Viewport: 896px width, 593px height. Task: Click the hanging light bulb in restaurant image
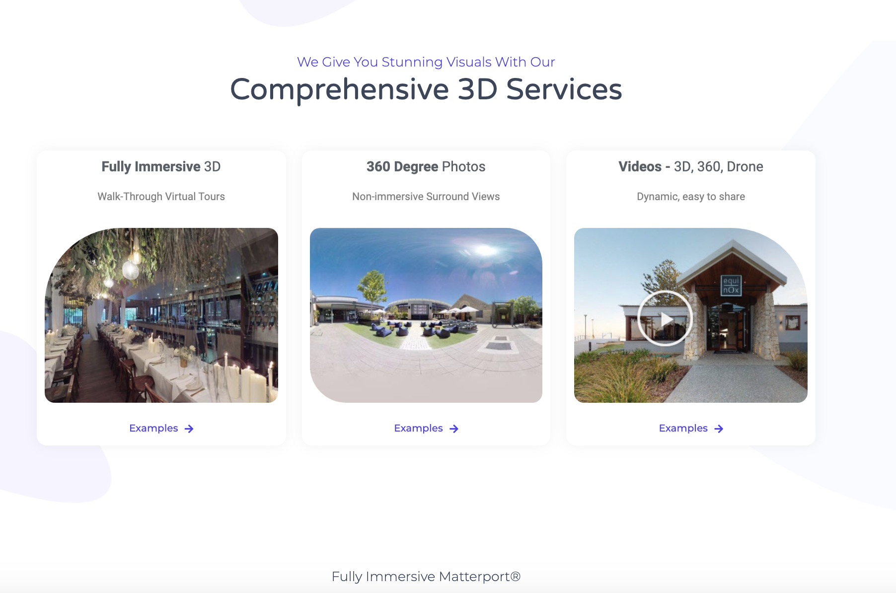coord(130,270)
